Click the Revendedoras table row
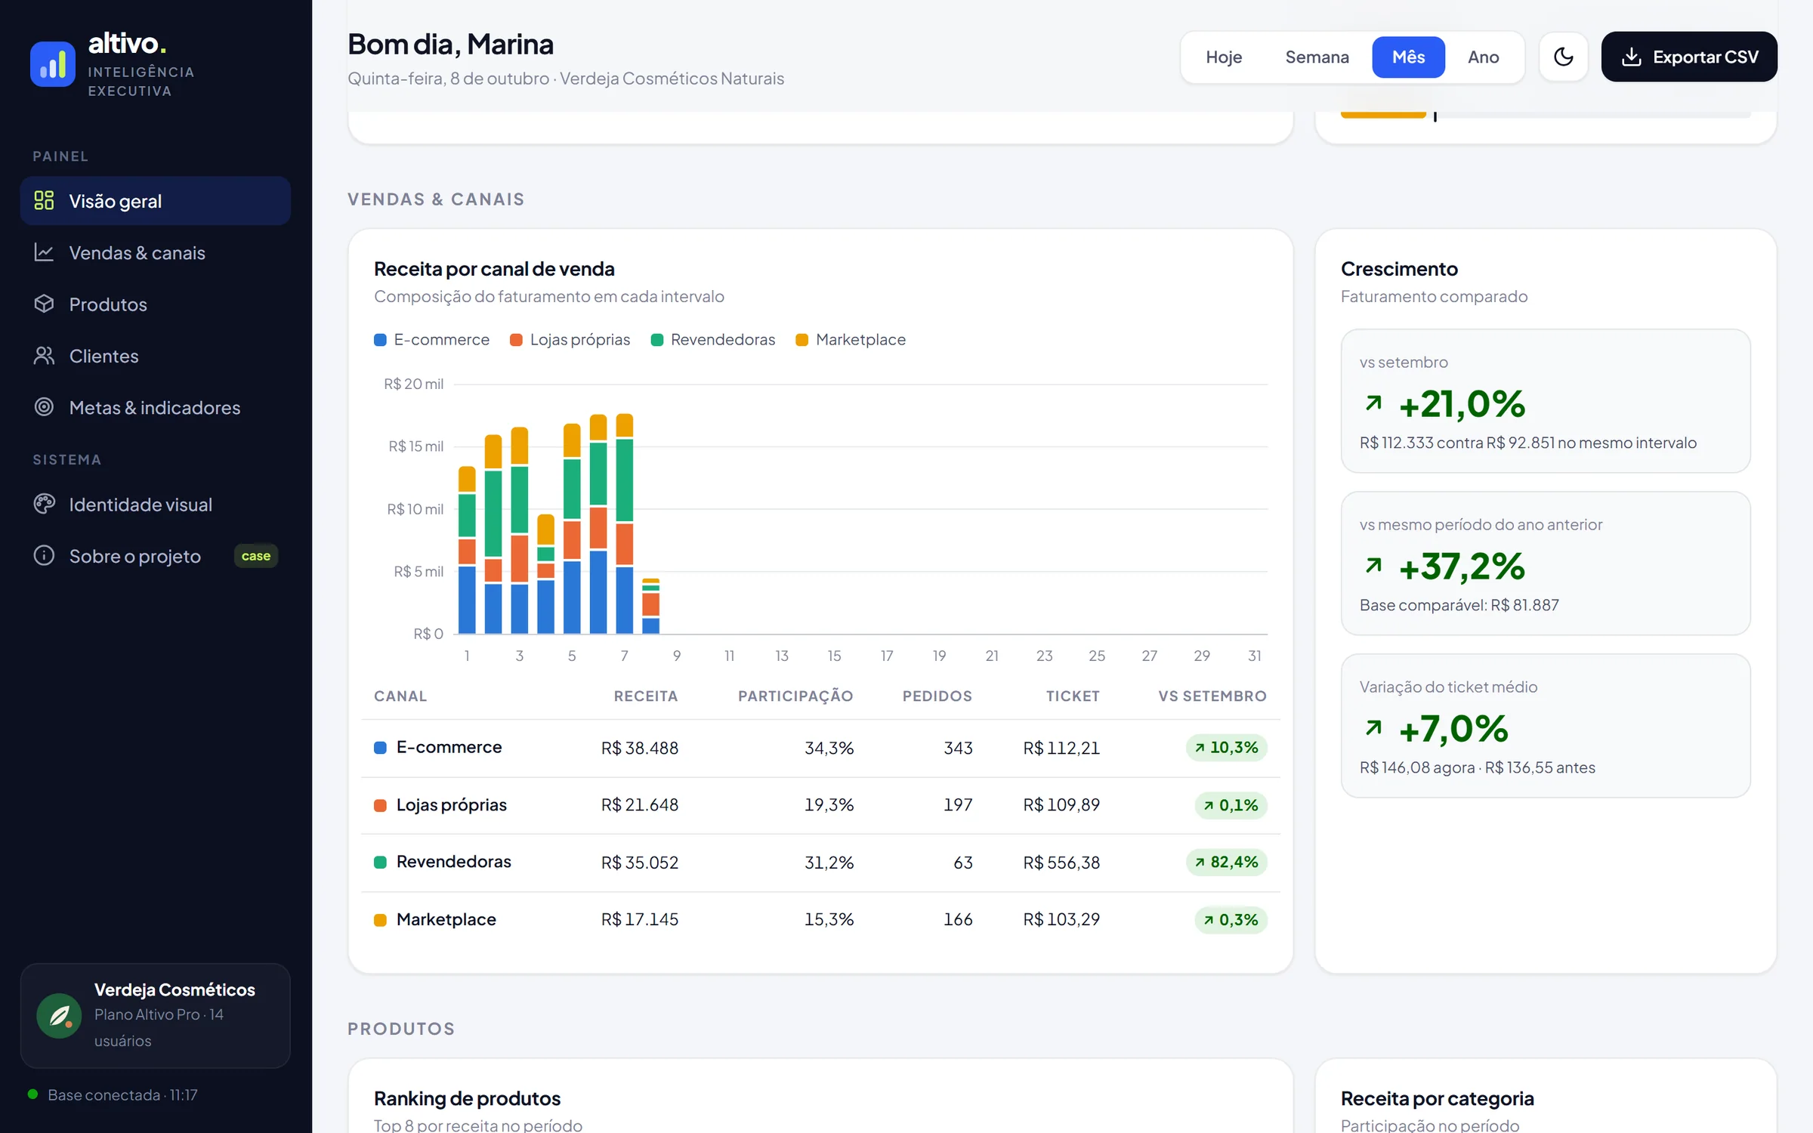The image size is (1813, 1133). tap(820, 863)
